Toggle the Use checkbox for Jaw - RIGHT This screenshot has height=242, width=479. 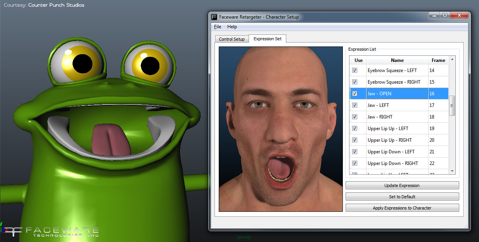coord(354,117)
